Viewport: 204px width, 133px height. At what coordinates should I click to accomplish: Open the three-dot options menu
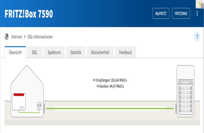(x=197, y=13)
